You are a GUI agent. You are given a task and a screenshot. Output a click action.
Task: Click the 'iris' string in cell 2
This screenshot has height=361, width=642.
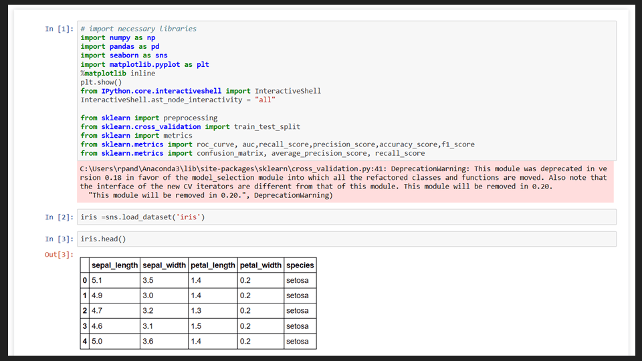(189, 217)
